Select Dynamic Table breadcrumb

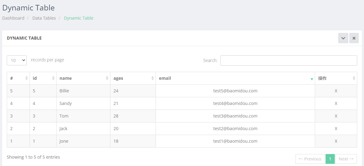(x=79, y=18)
